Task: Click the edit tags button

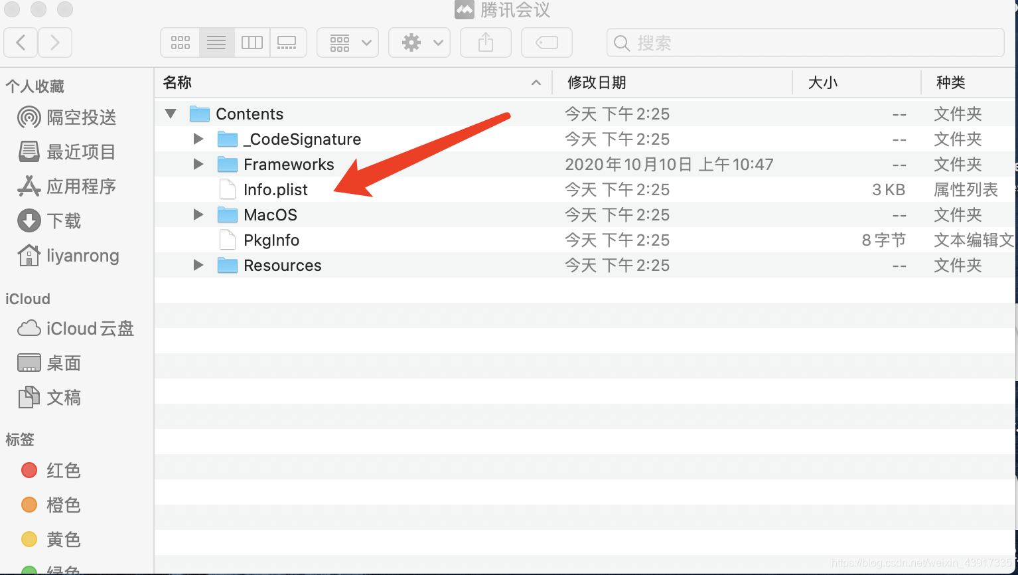Action: (547, 43)
